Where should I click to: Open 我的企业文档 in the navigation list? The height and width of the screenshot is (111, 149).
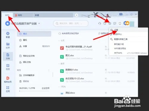coord(34,56)
